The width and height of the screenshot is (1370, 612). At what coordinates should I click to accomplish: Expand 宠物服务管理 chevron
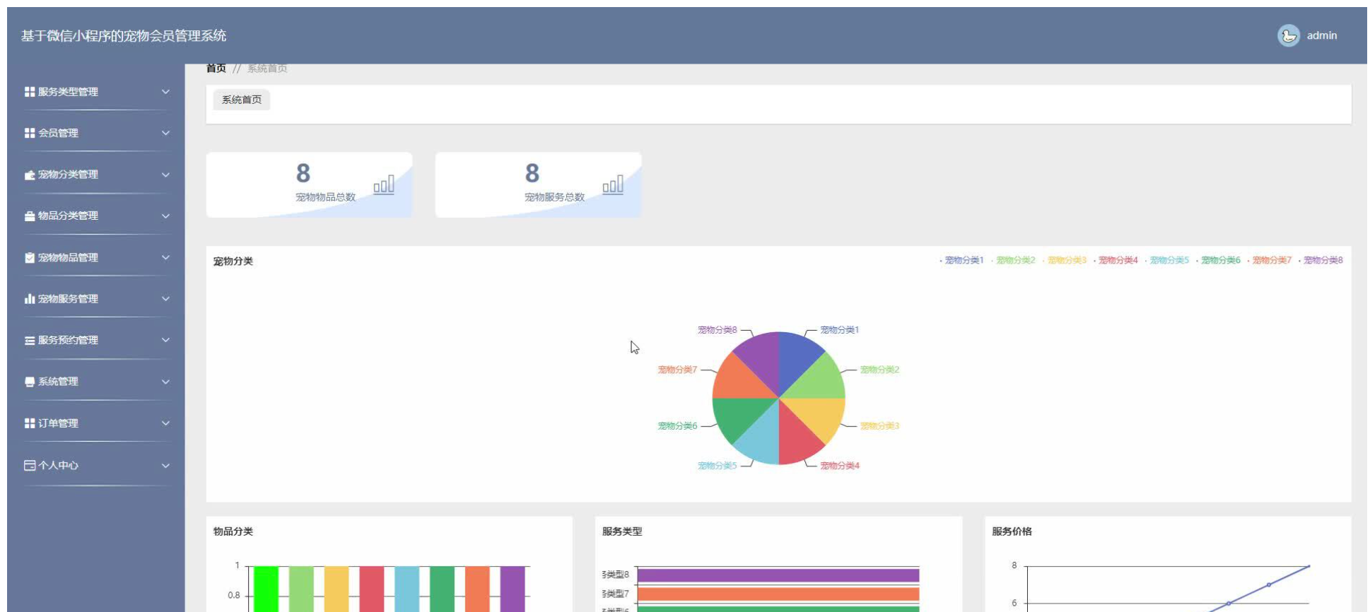pyautogui.click(x=165, y=299)
